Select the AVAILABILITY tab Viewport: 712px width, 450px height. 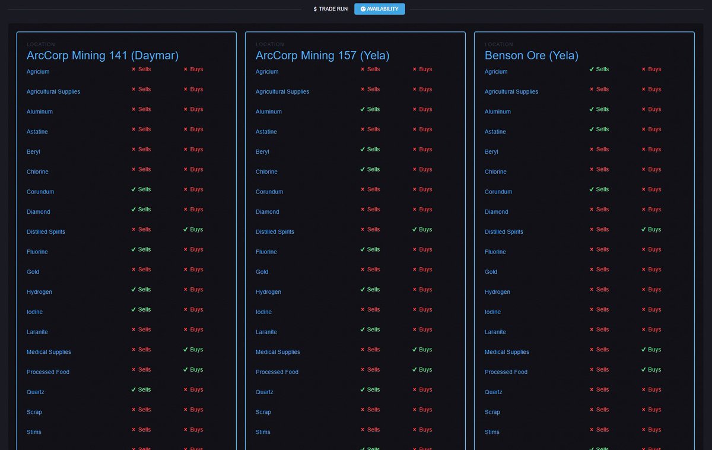click(380, 8)
